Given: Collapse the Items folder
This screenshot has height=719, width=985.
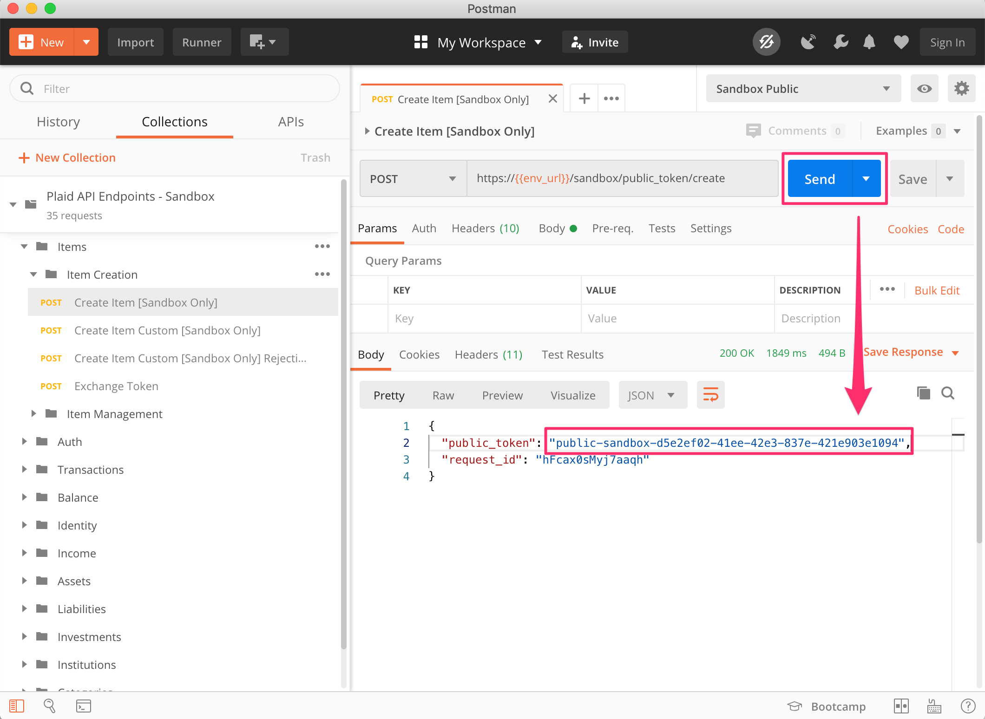Looking at the screenshot, I should click(24, 246).
